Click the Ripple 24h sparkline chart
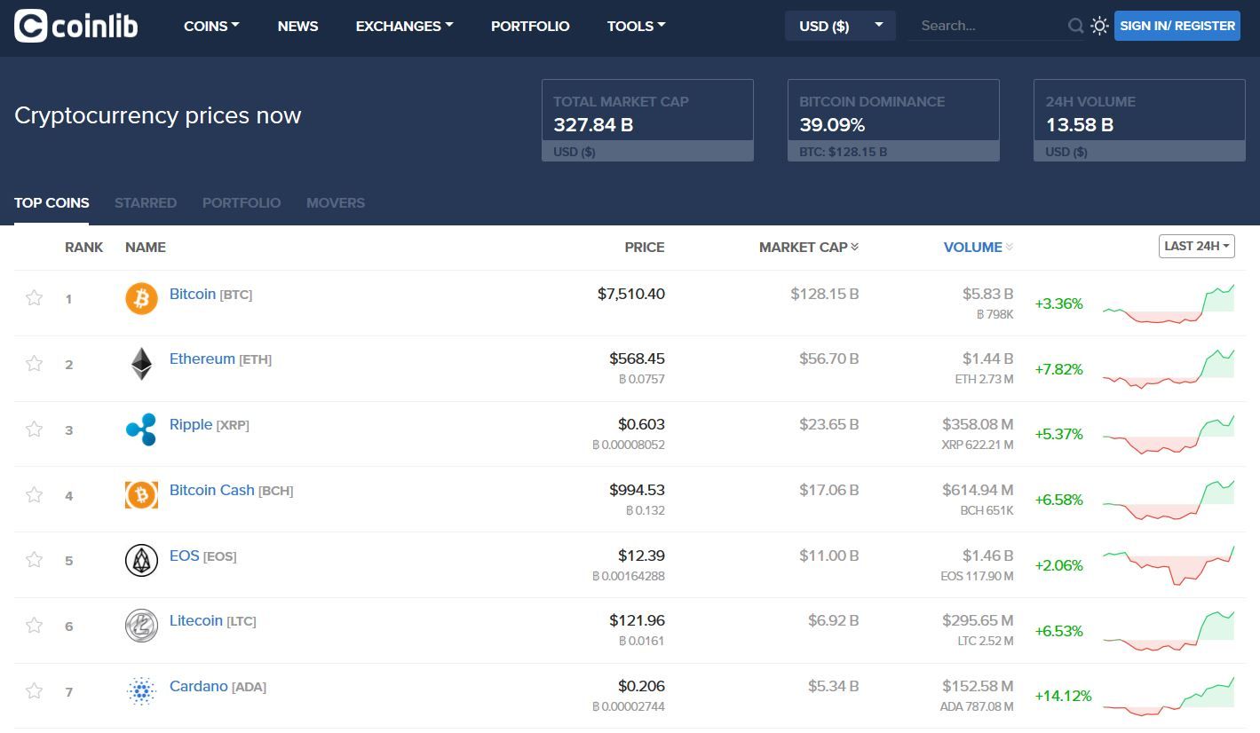This screenshot has height=733, width=1260. pyautogui.click(x=1169, y=434)
